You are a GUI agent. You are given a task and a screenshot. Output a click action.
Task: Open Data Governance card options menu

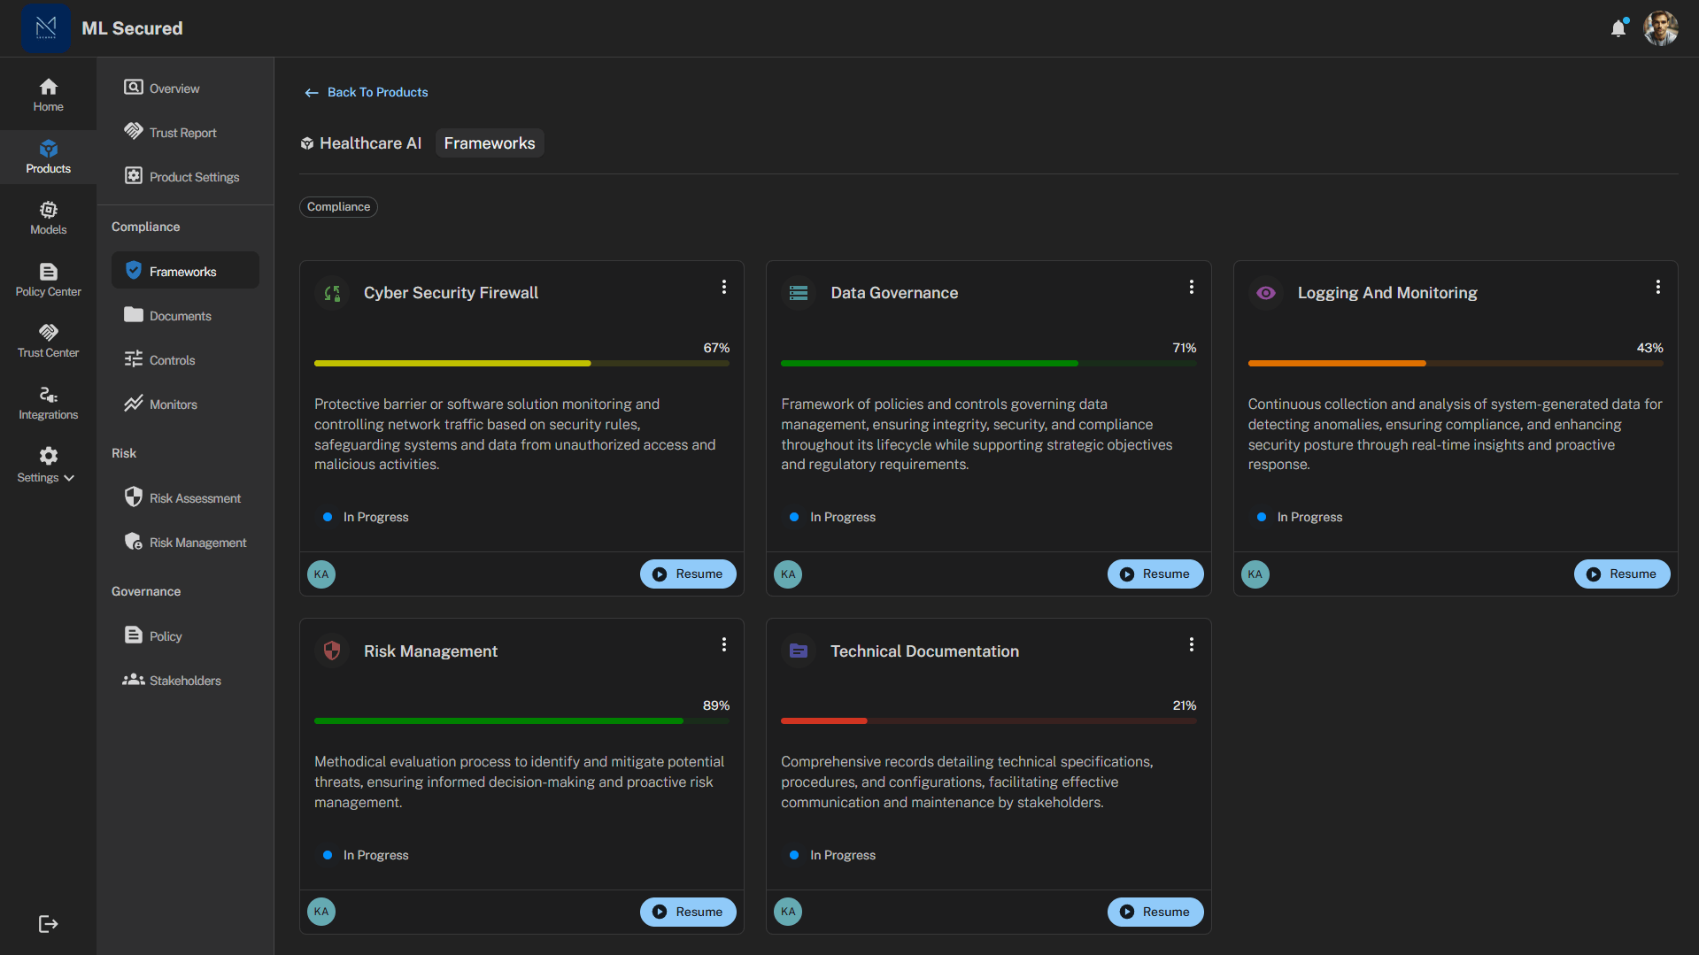pos(1191,287)
